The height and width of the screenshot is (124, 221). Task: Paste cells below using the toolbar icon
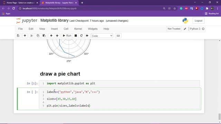pos(44,36)
